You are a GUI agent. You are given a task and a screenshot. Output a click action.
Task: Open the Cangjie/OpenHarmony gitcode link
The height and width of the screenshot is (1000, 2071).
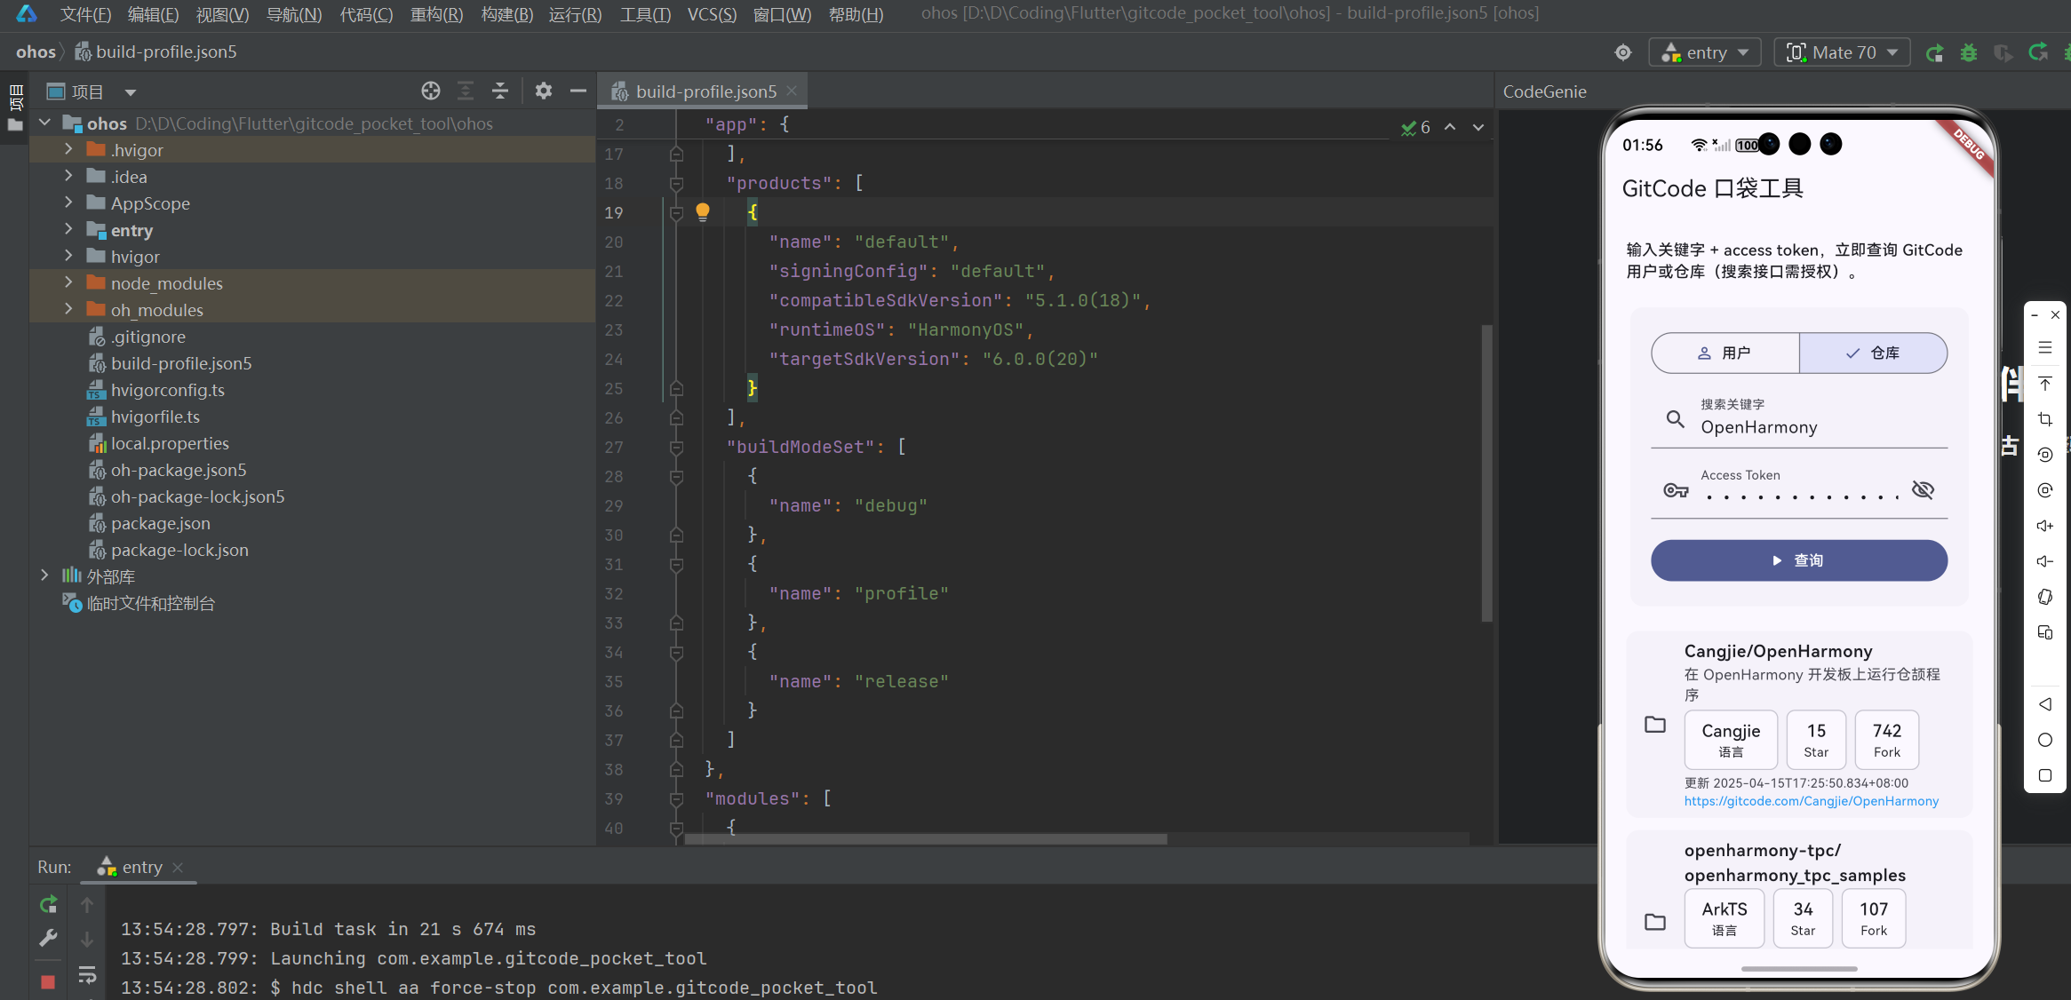click(1811, 801)
